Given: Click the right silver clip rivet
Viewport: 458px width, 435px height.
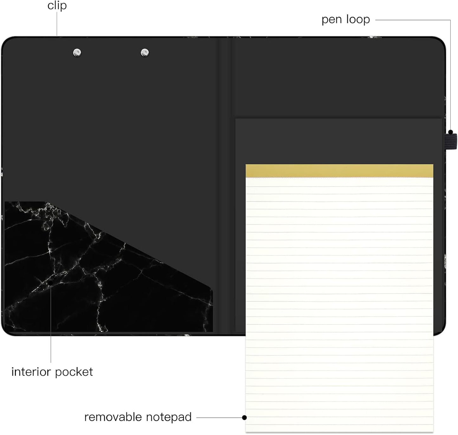Looking at the screenshot, I should point(145,52).
